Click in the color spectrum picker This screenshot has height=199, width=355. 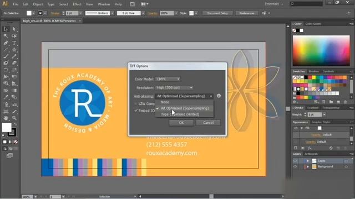pyautogui.click(x=321, y=50)
